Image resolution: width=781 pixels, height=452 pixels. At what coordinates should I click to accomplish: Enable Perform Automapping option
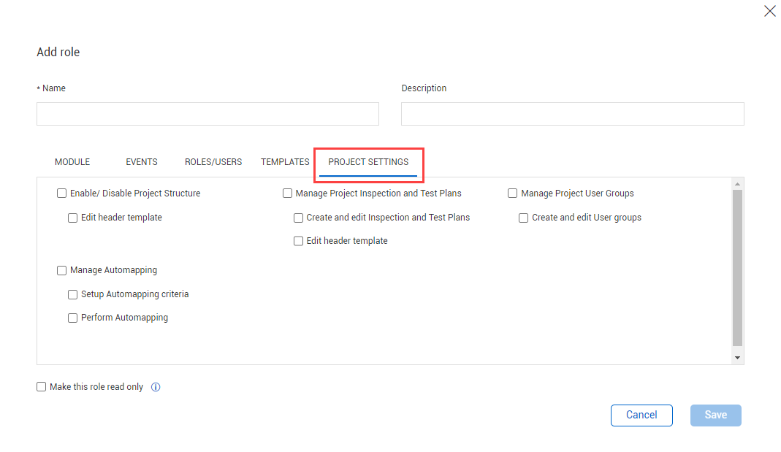click(73, 318)
